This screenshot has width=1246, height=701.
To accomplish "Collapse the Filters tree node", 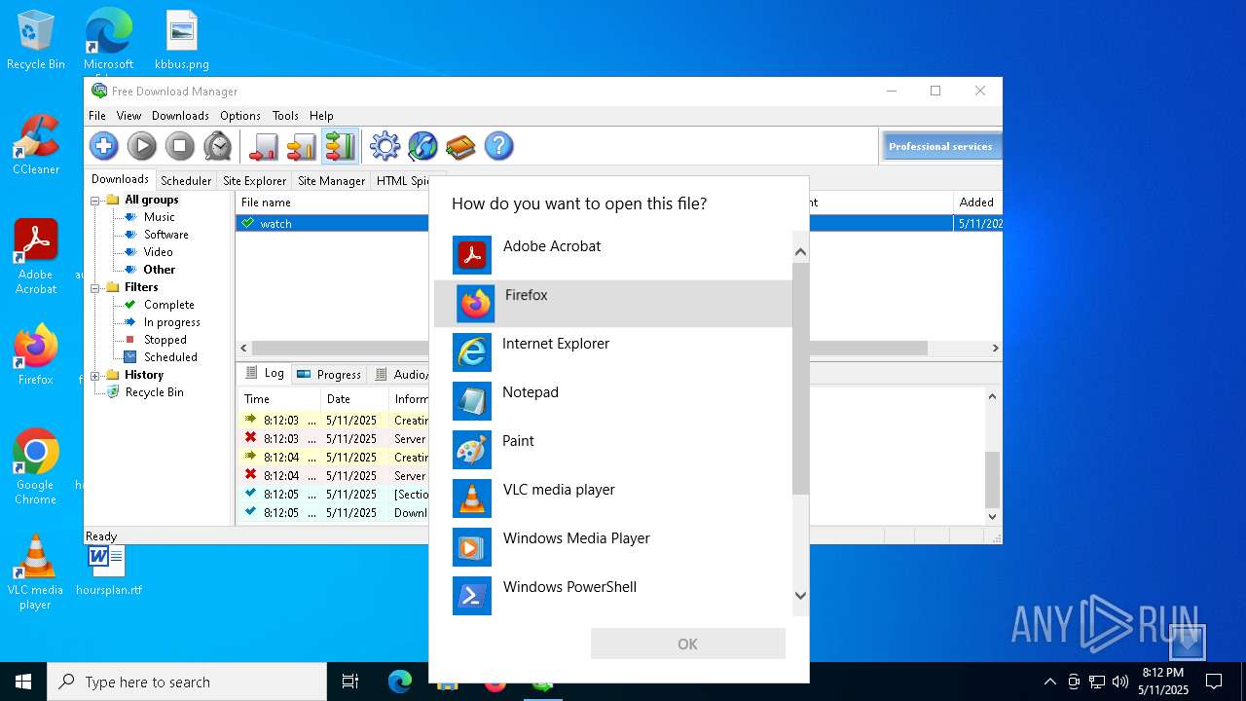I will pos(96,288).
